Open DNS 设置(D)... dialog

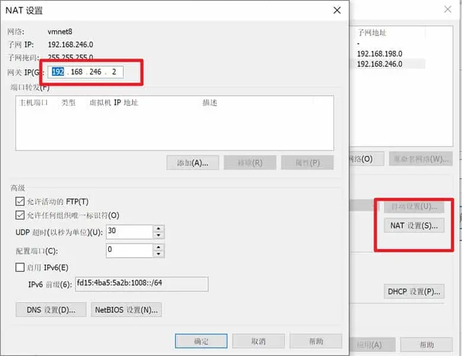coord(51,309)
